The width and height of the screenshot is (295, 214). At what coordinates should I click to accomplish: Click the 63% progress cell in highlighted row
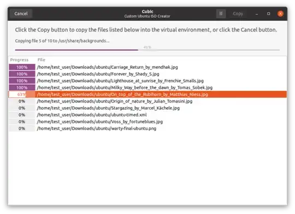(22, 94)
